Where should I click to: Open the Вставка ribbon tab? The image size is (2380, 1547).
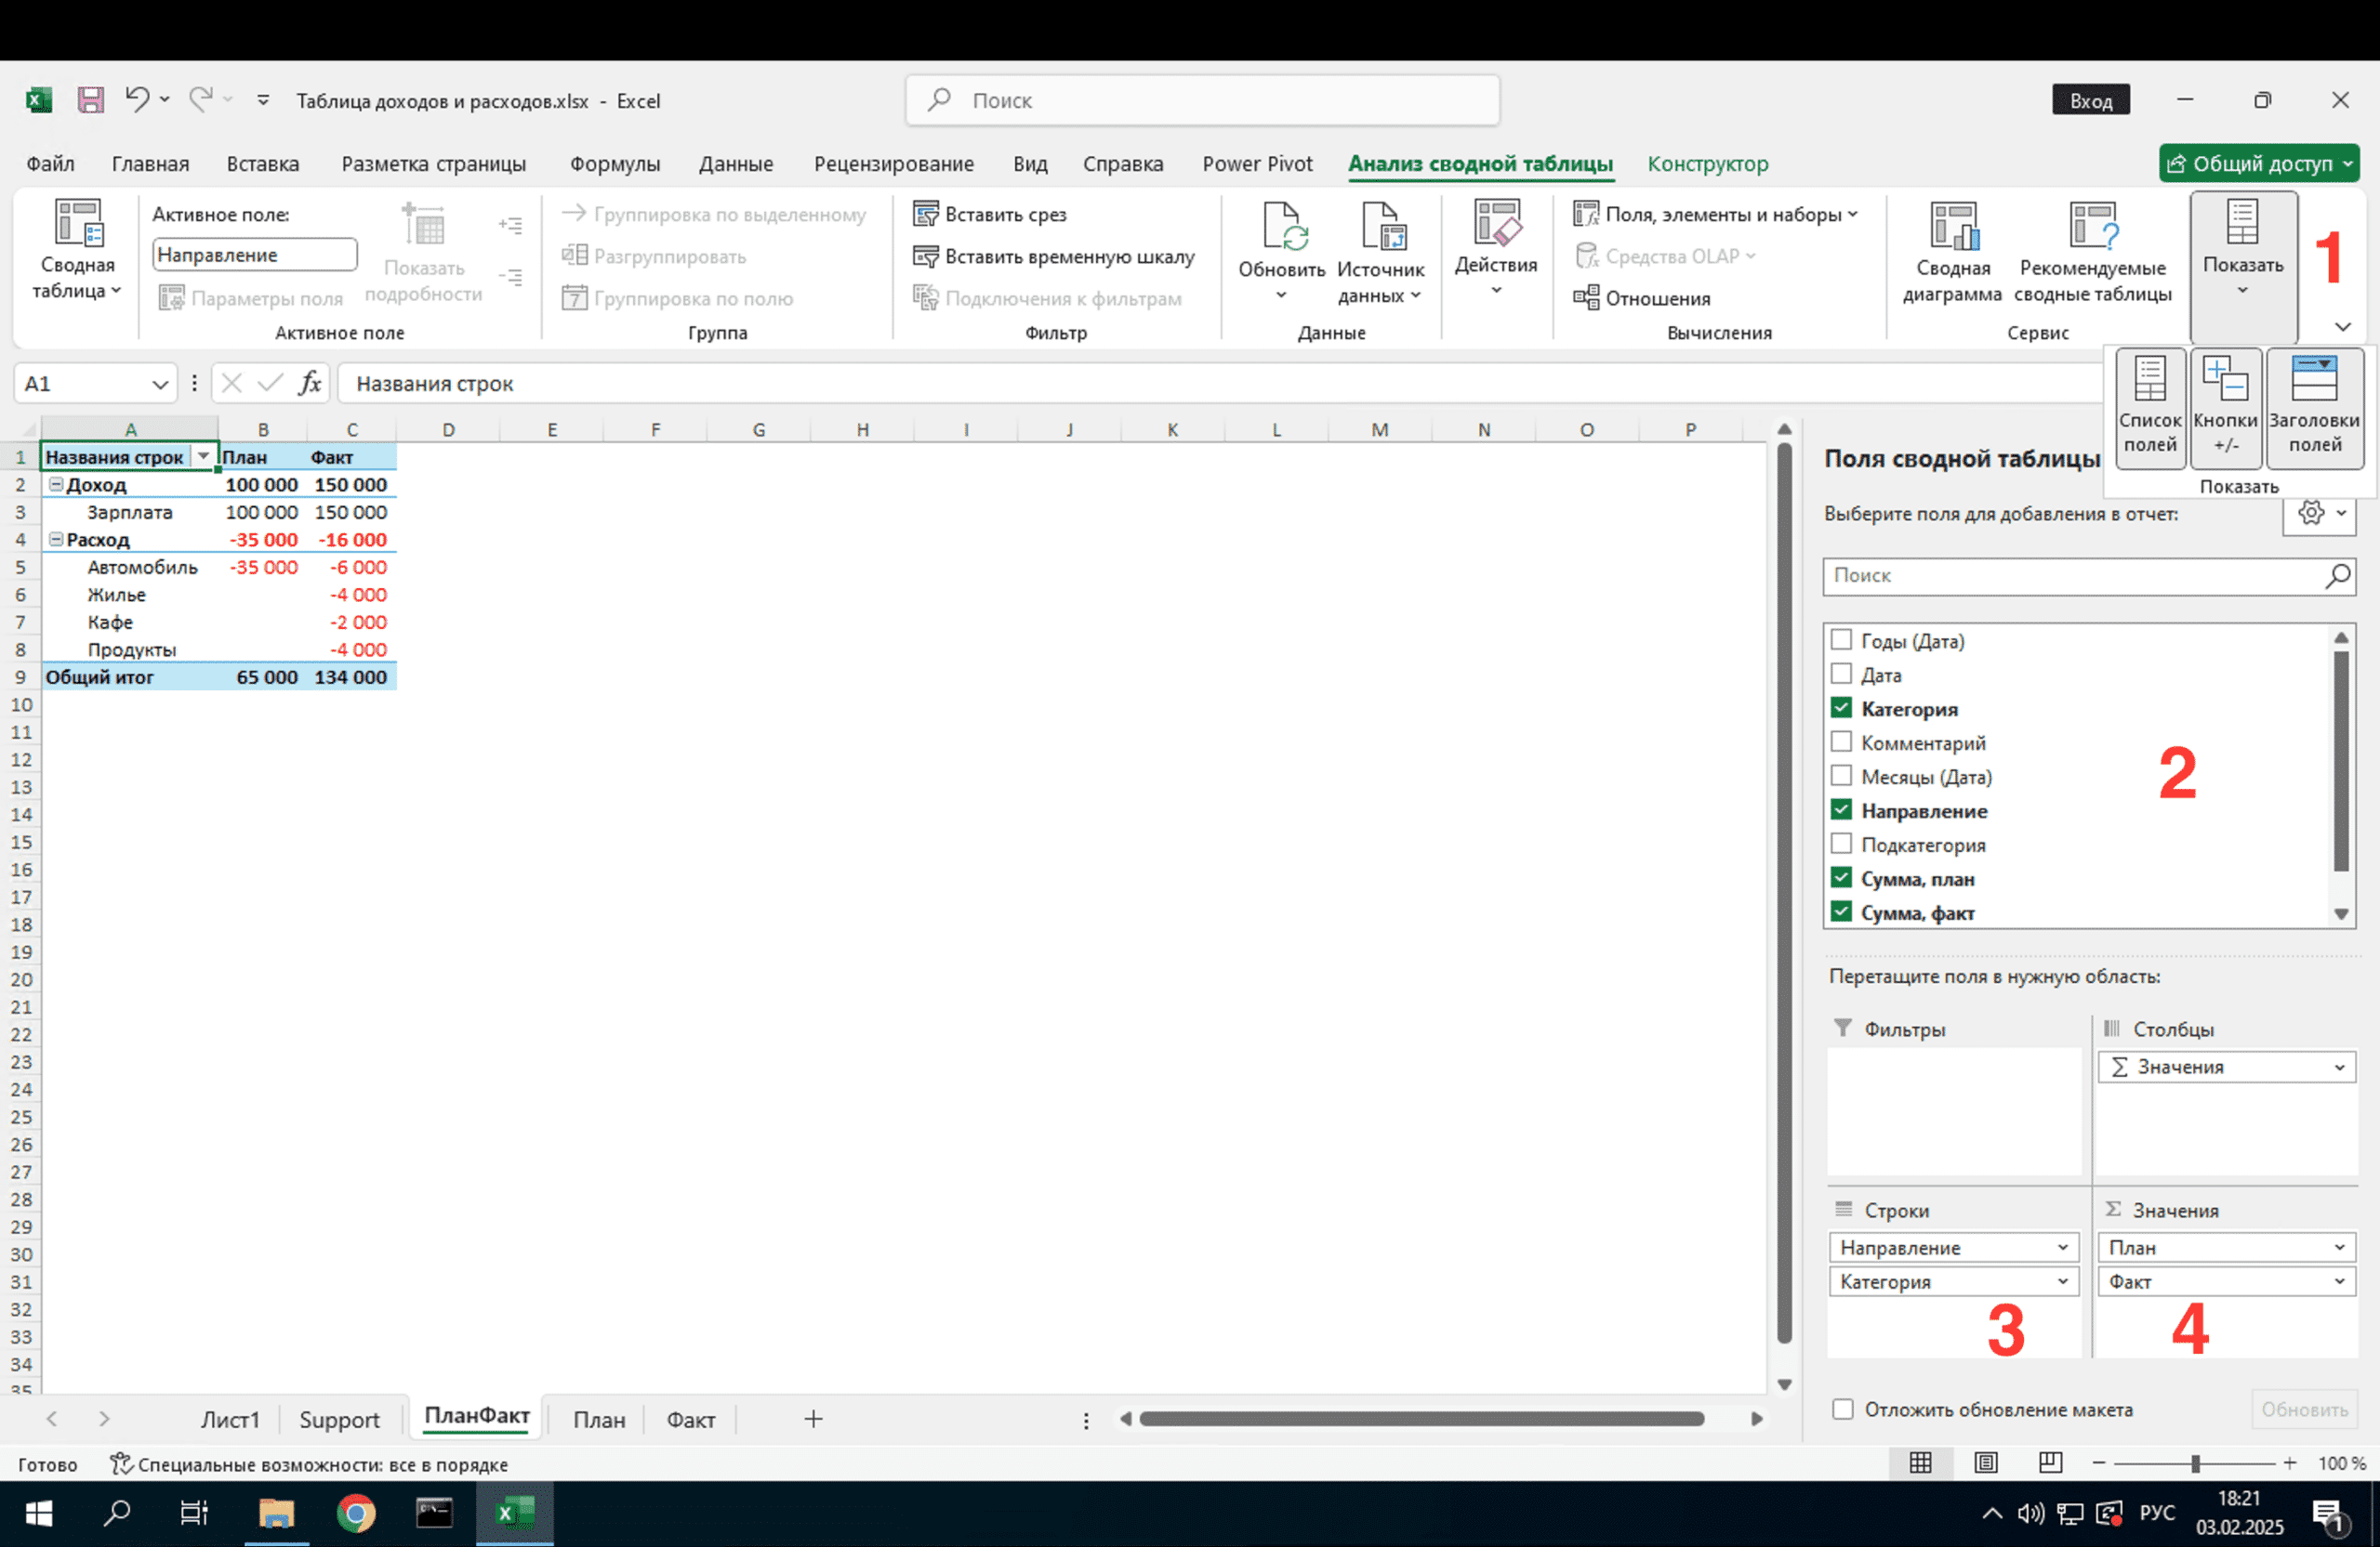point(263,164)
